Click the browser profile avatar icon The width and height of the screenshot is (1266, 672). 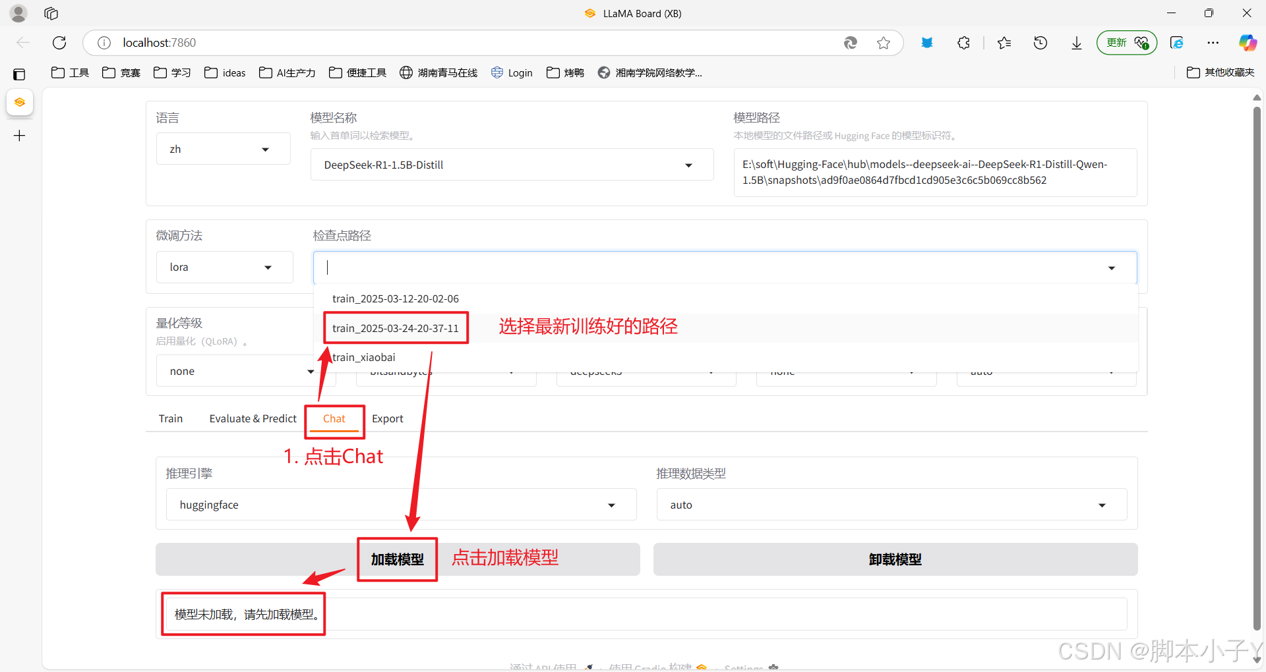click(18, 13)
